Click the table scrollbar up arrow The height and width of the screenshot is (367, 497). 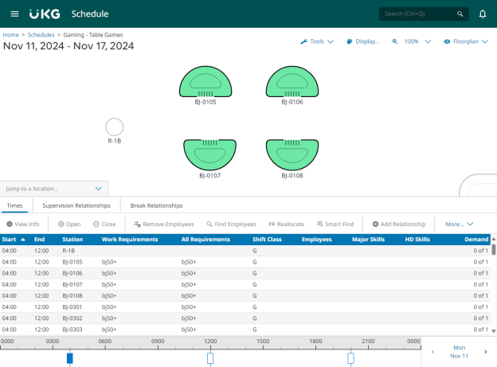click(494, 239)
